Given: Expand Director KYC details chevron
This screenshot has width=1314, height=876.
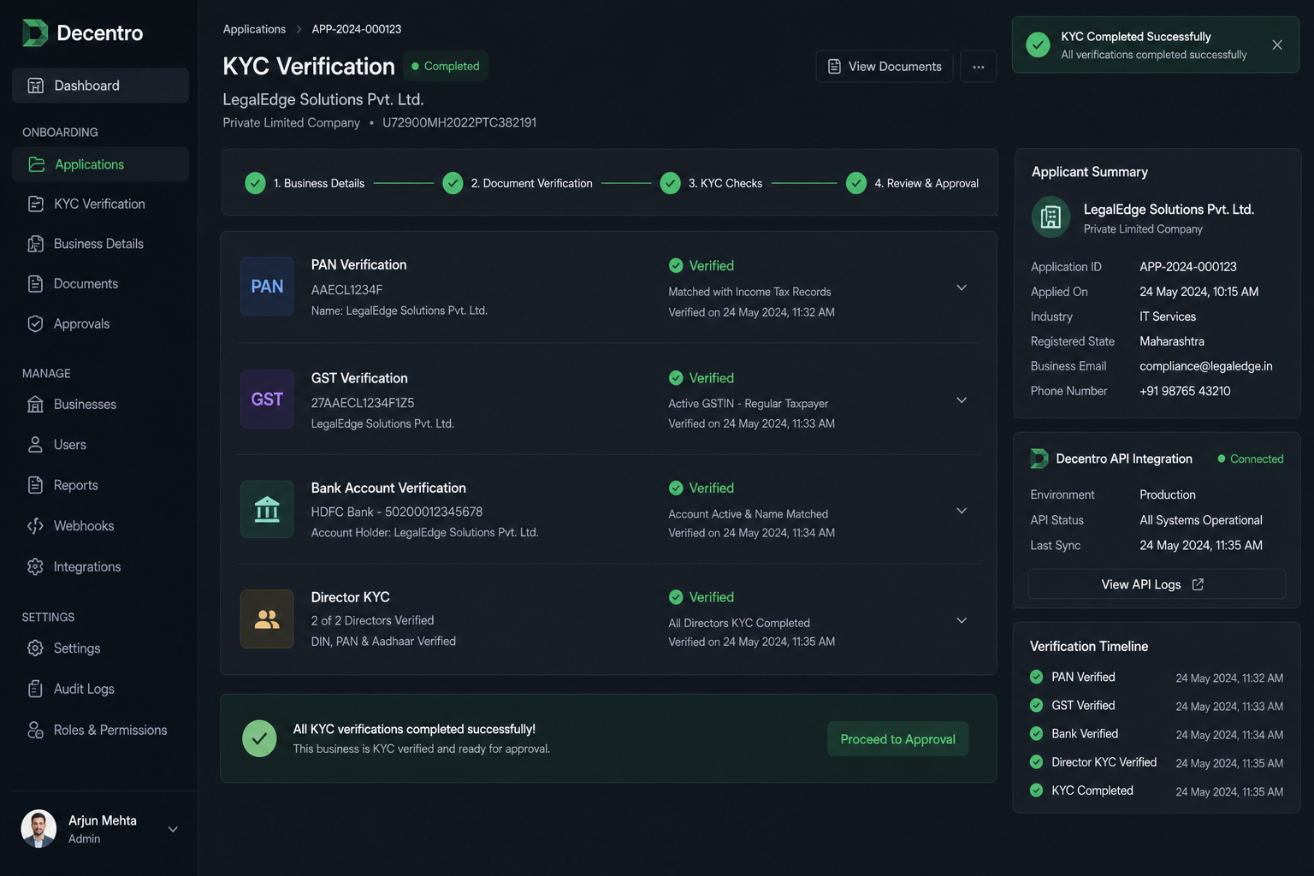Looking at the screenshot, I should [x=962, y=620].
